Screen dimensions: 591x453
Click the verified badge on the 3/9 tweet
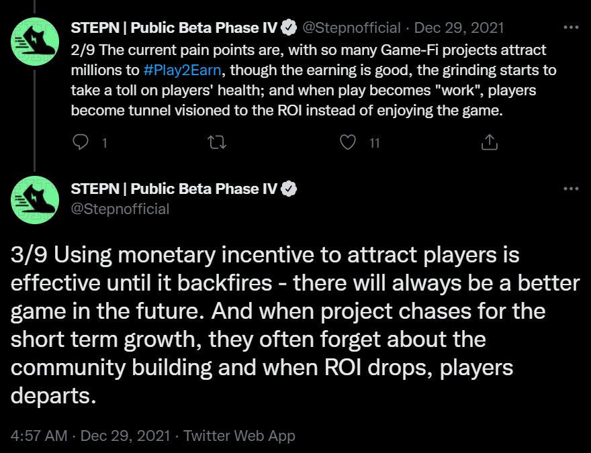tap(289, 189)
